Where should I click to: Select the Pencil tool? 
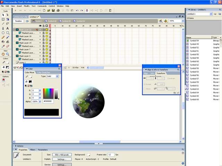pyautogui.click(x=3, y=37)
